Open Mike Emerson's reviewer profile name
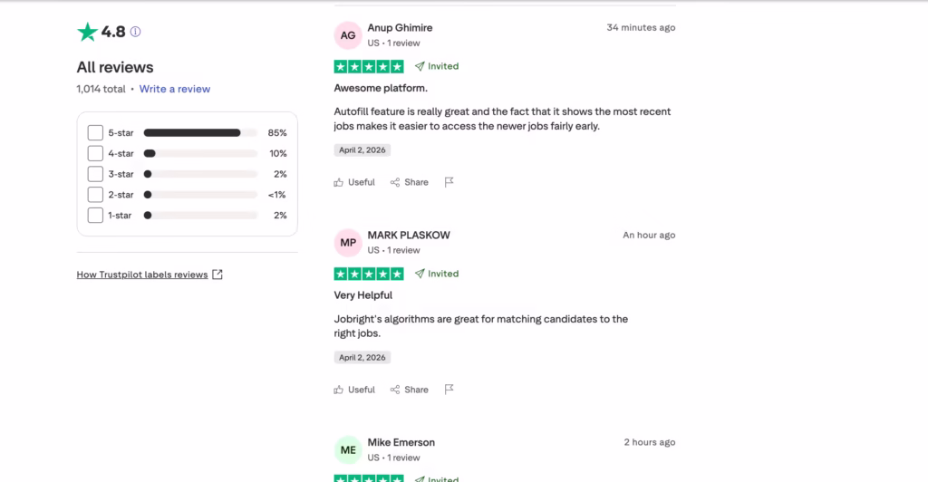 pos(401,442)
